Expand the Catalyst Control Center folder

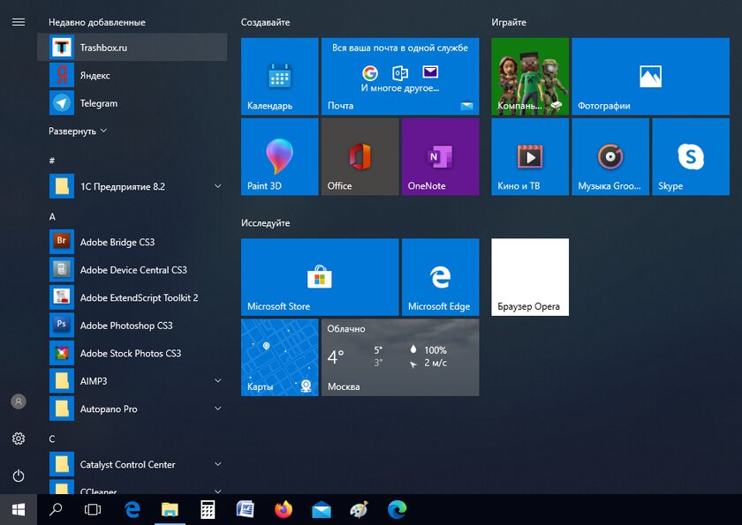[132, 464]
